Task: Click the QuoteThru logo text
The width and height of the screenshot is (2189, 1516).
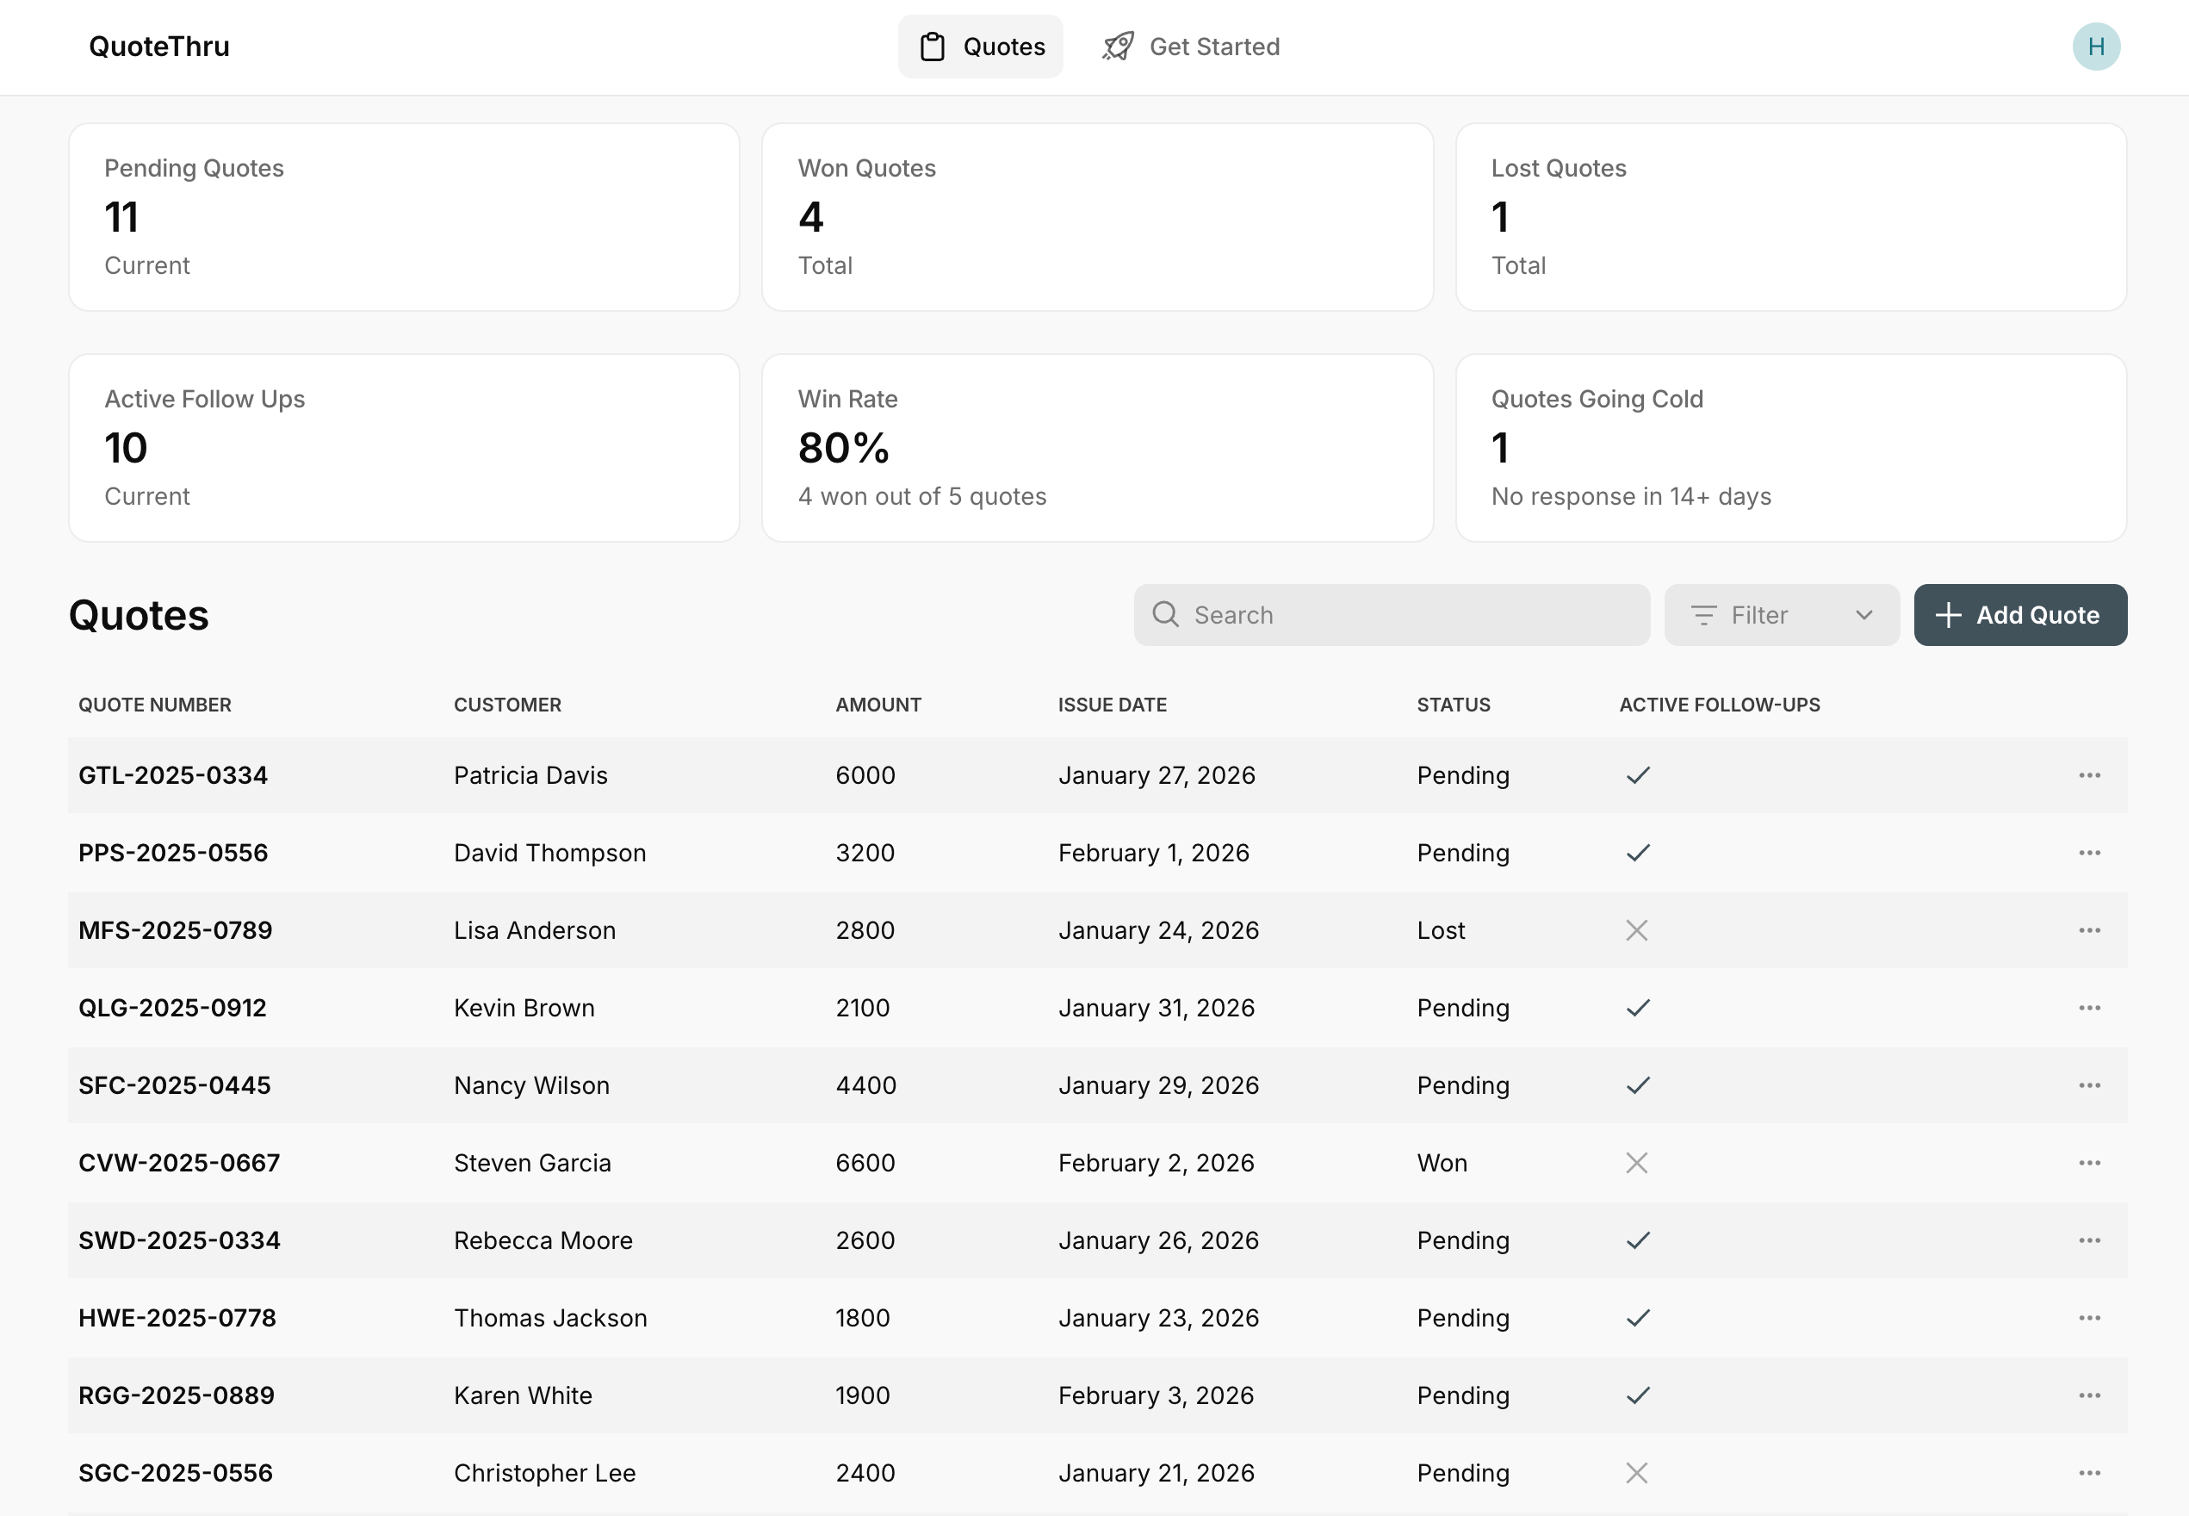Action: point(158,47)
